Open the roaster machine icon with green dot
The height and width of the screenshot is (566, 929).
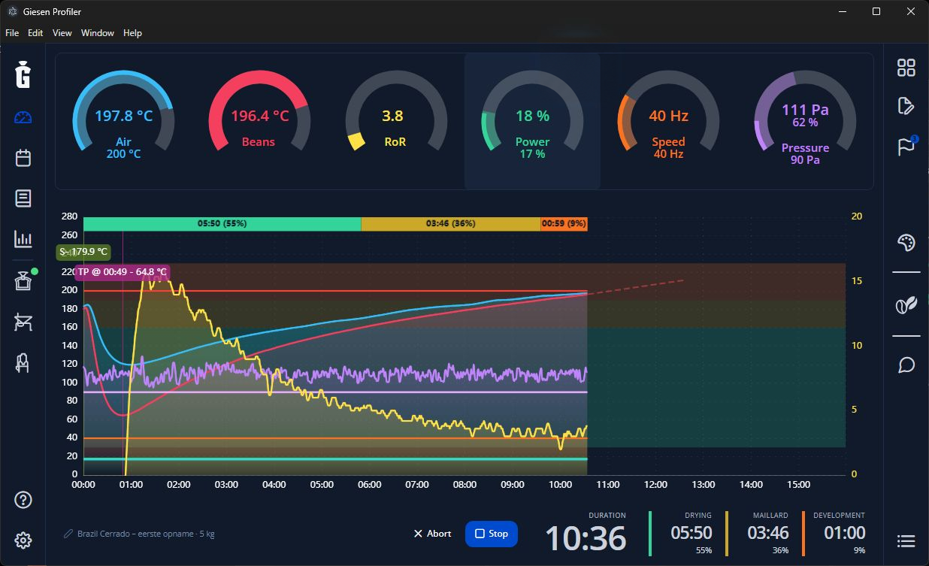(23, 280)
